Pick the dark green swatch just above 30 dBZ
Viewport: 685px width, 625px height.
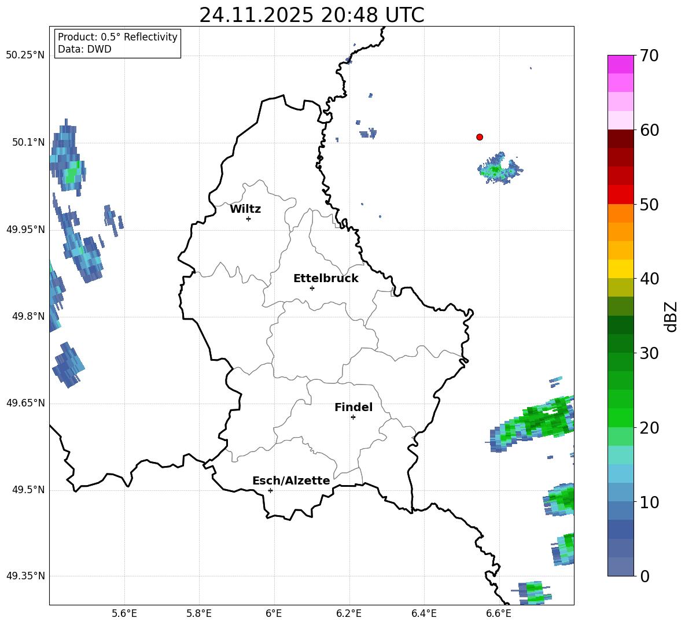pos(620,343)
